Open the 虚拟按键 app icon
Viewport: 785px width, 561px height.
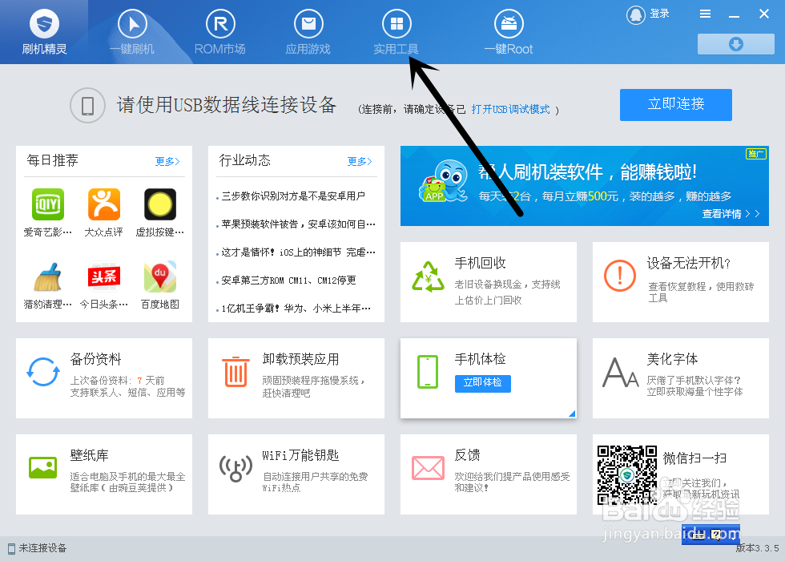160,204
